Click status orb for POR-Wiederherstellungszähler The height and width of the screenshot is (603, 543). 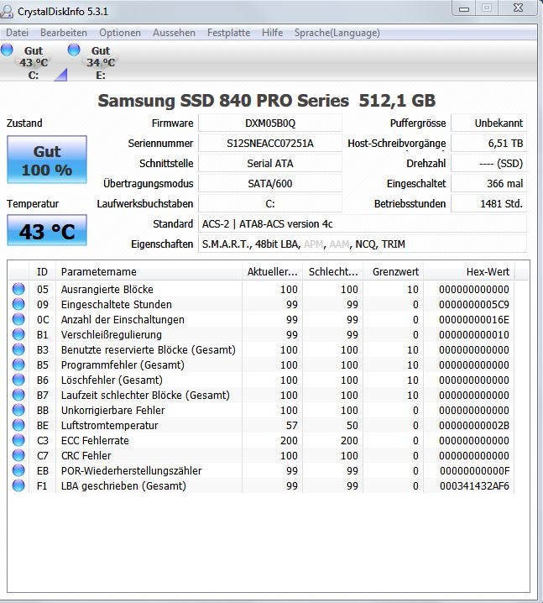18,470
